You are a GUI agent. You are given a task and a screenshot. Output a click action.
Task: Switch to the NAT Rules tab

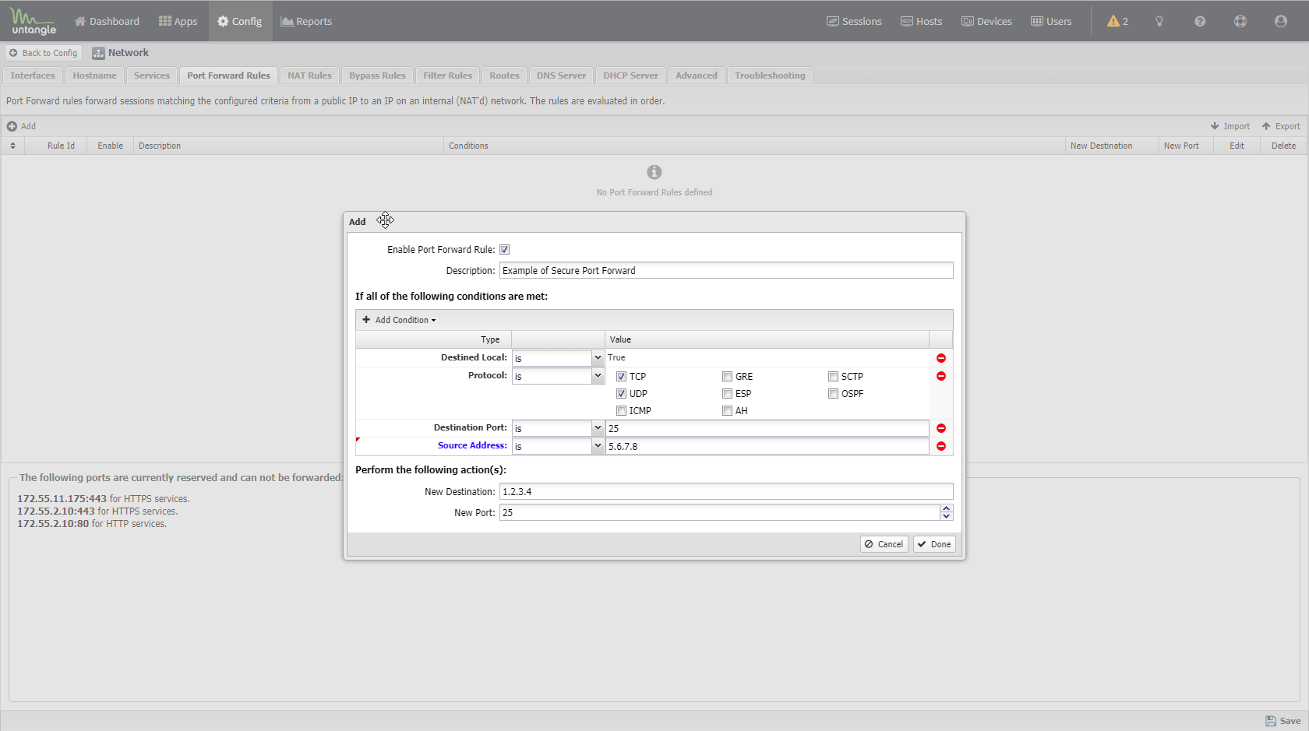pyautogui.click(x=309, y=75)
